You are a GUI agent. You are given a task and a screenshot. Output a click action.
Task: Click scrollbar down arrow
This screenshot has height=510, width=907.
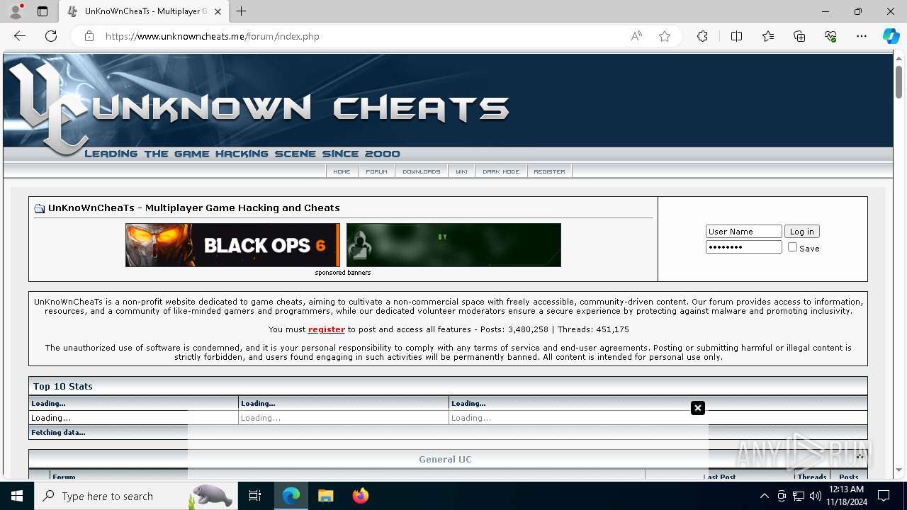(898, 470)
